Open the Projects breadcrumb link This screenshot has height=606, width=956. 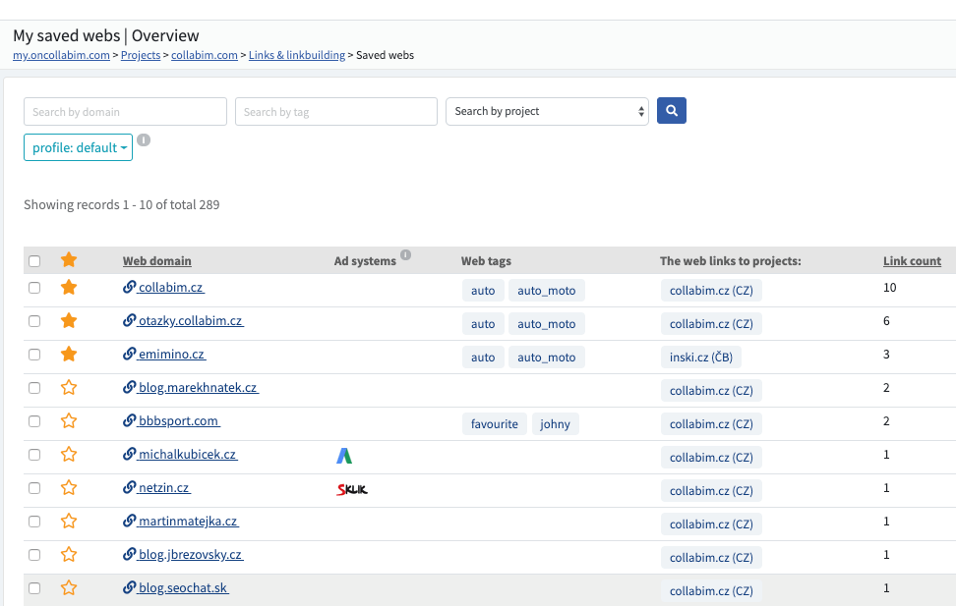(x=141, y=55)
